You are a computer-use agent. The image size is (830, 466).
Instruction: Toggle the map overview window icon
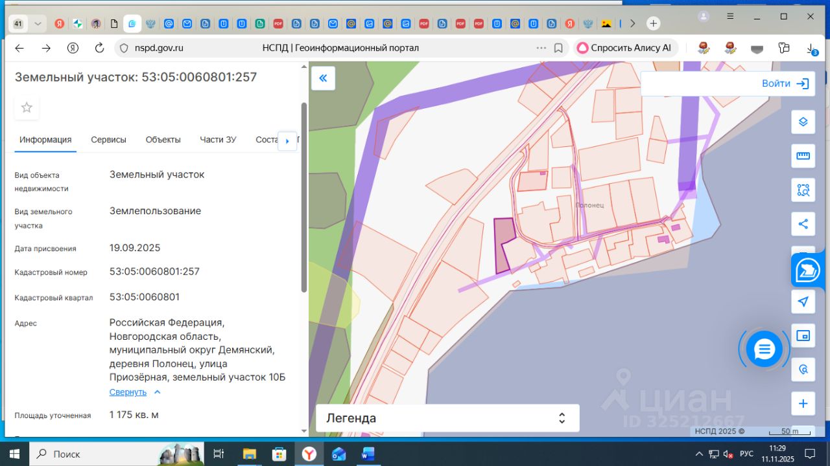click(x=803, y=335)
